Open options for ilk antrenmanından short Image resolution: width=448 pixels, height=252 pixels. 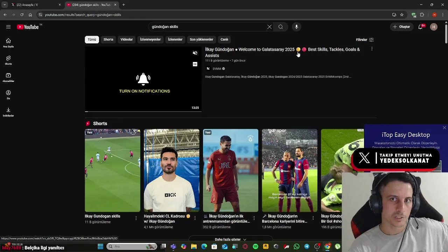click(254, 218)
